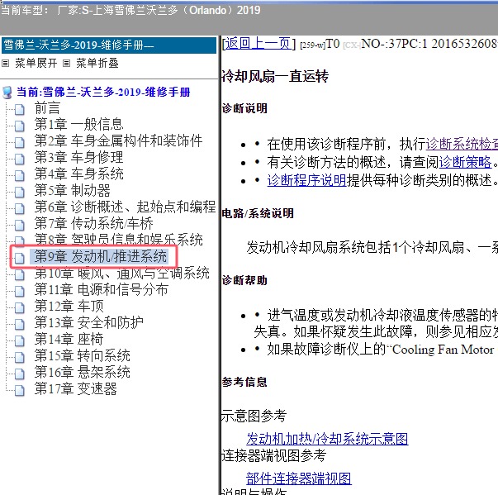Click the 菜单折叠 collapse-all icon
Viewport: 498px width, 495px height.
point(66,64)
